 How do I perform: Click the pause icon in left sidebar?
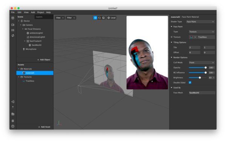[13, 30]
